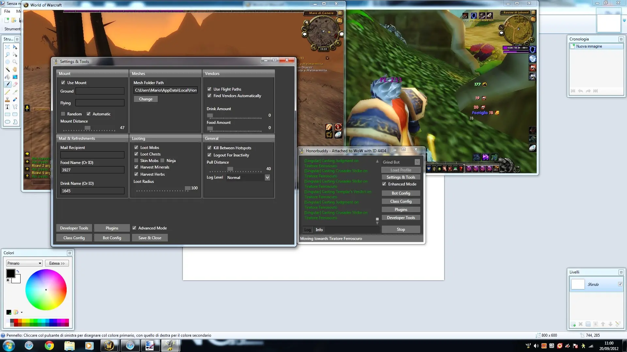Viewport: 627px width, 352px height.
Task: Click the color wheel in Colori panel
Action: [46, 290]
